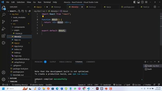Collapse all folders in Explorer

[x=30, y=11]
